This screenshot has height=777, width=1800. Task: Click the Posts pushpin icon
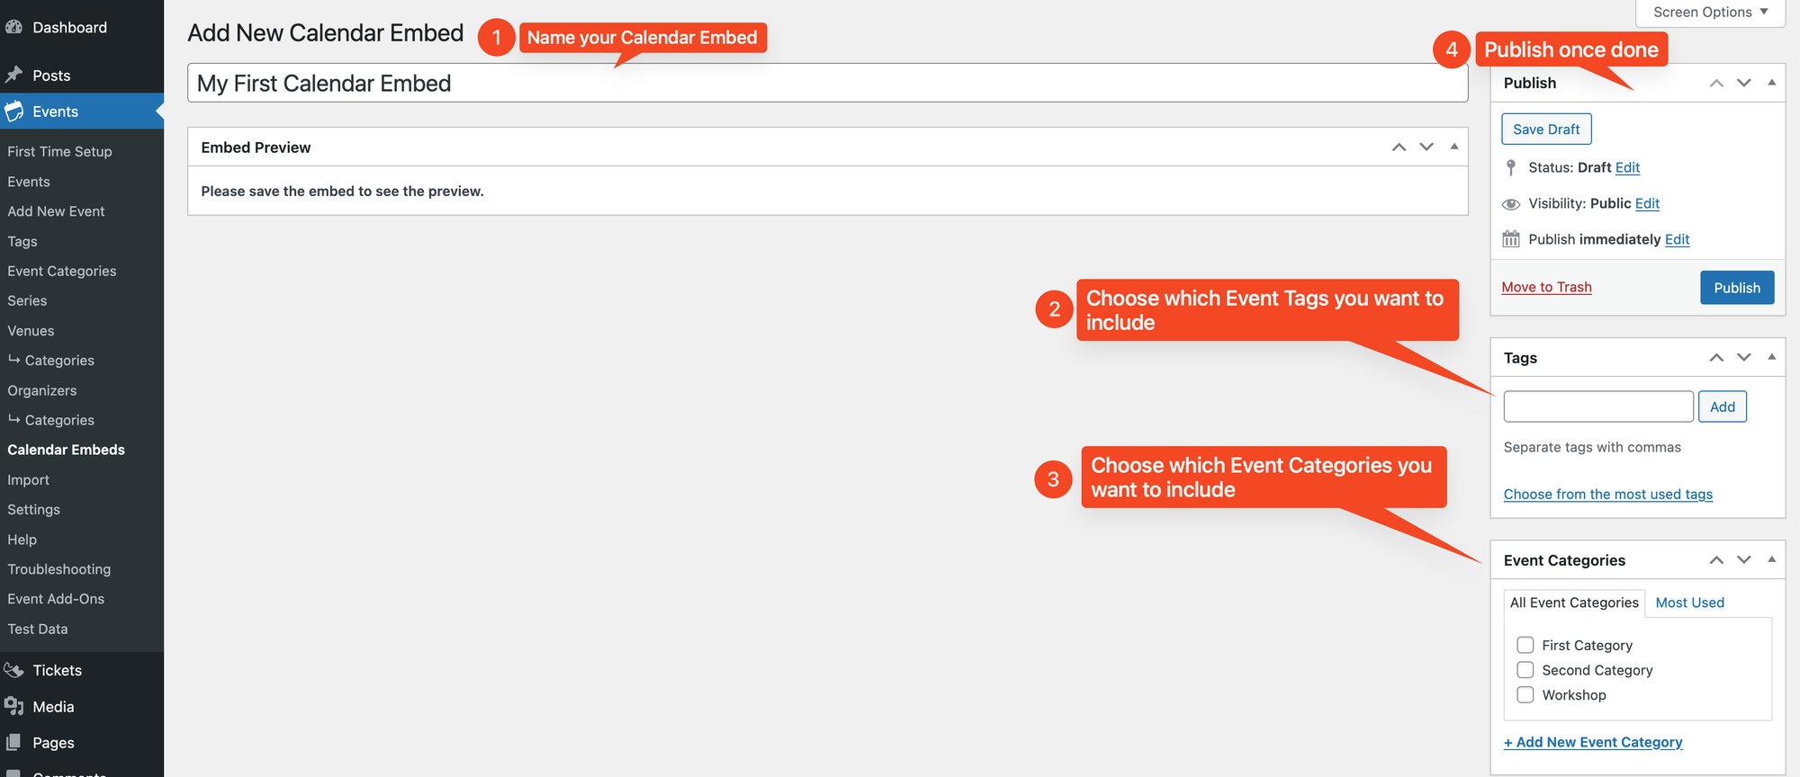[13, 75]
